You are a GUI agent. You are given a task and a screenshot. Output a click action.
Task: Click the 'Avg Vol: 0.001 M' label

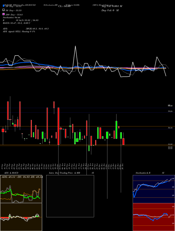[x=112, y=6]
